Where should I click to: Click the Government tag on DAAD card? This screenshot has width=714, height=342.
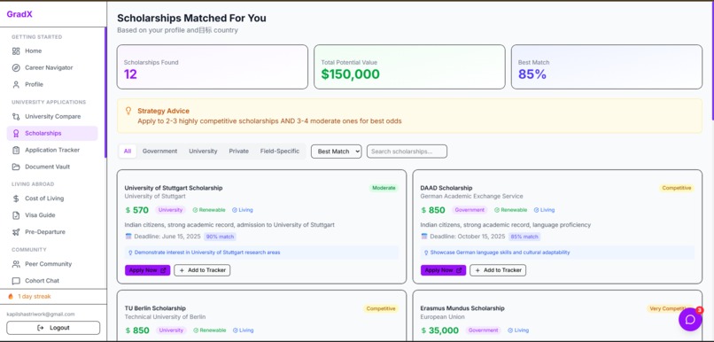point(470,210)
